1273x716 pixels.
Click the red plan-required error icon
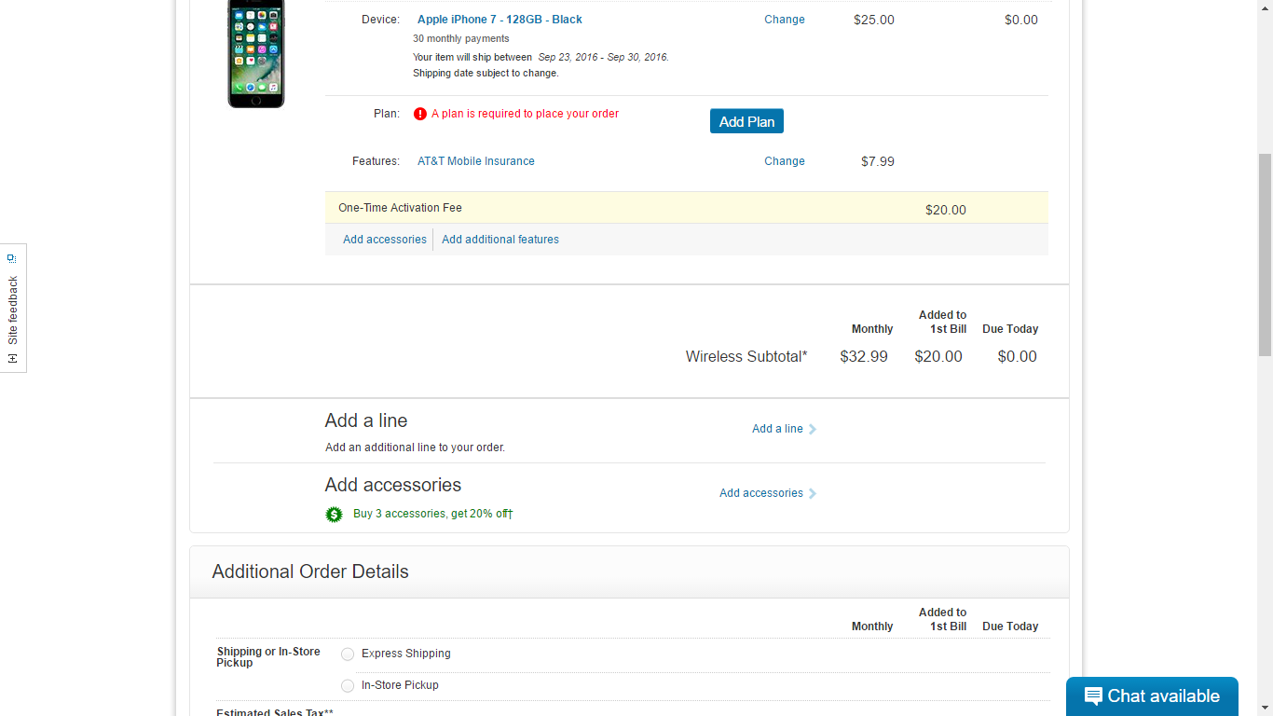coord(420,114)
